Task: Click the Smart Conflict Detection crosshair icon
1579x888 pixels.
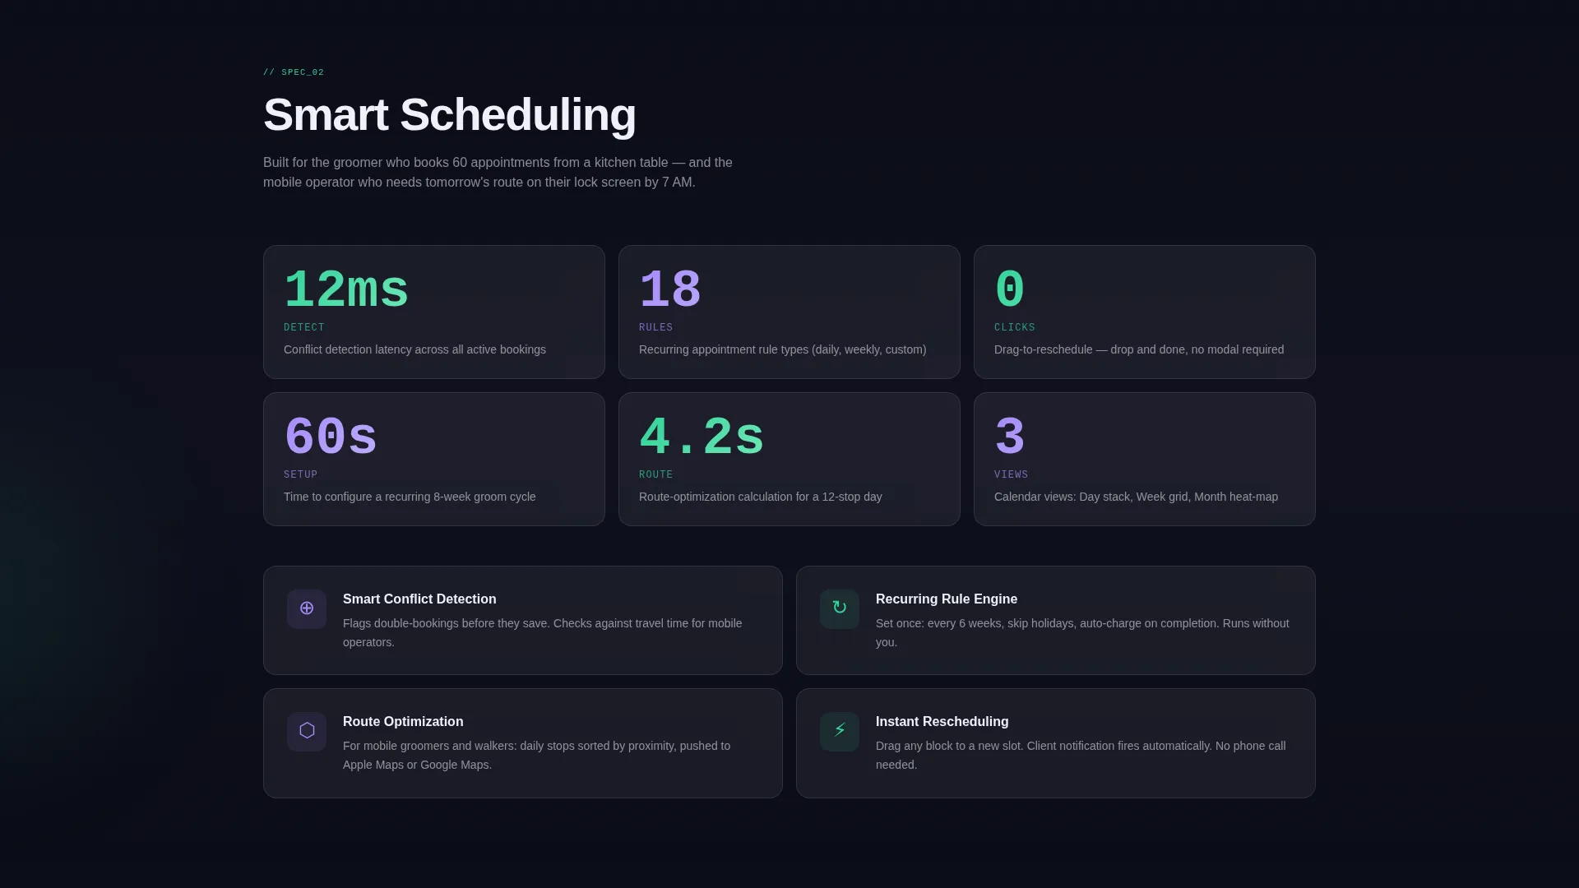Action: (x=307, y=609)
